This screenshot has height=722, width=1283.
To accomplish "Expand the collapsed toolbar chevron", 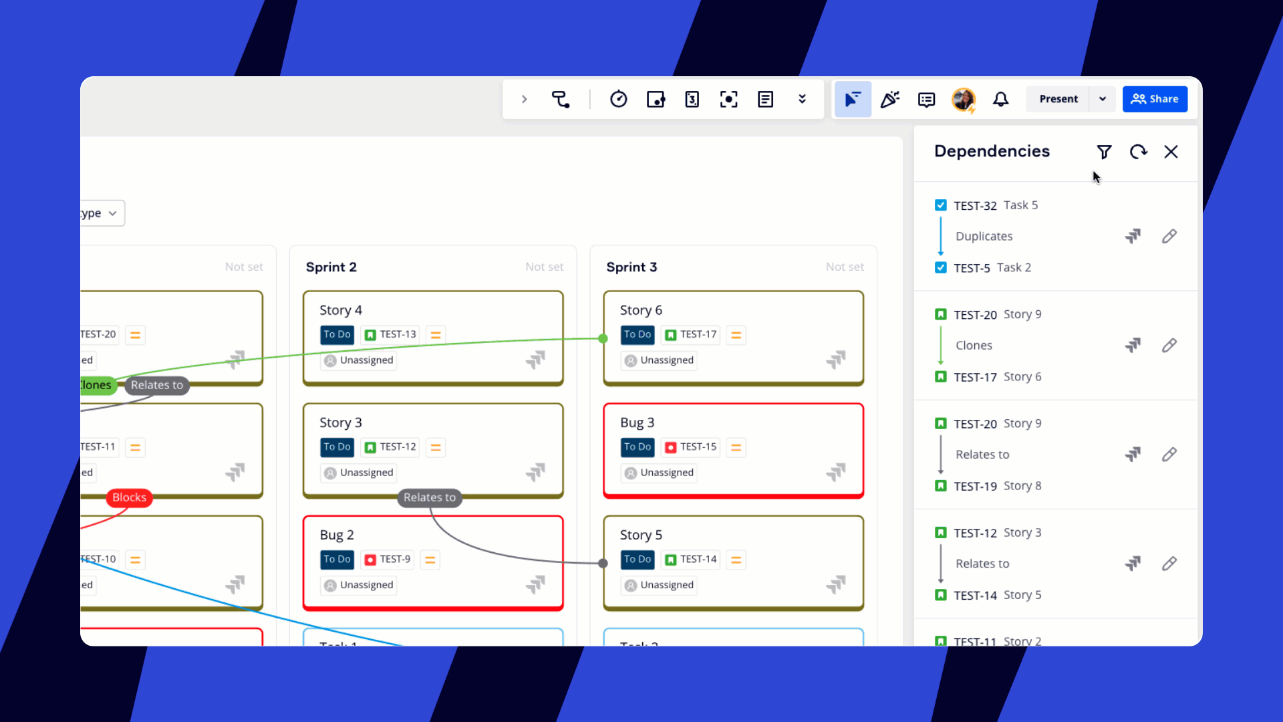I will click(x=524, y=100).
